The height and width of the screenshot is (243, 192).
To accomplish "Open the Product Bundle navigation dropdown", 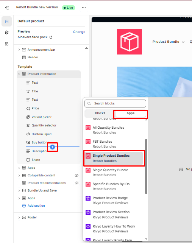I will [x=169, y=42].
